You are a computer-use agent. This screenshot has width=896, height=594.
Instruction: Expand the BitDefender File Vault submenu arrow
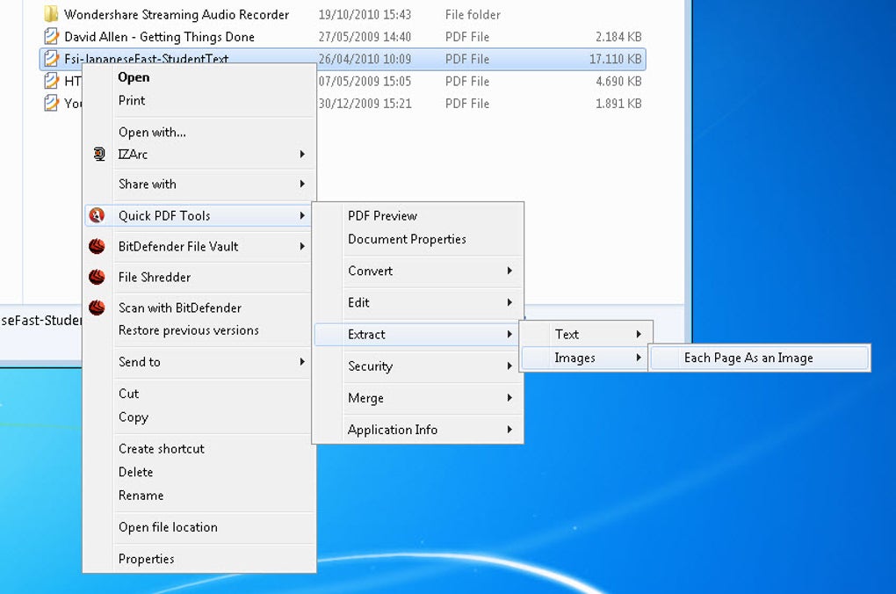tap(302, 246)
